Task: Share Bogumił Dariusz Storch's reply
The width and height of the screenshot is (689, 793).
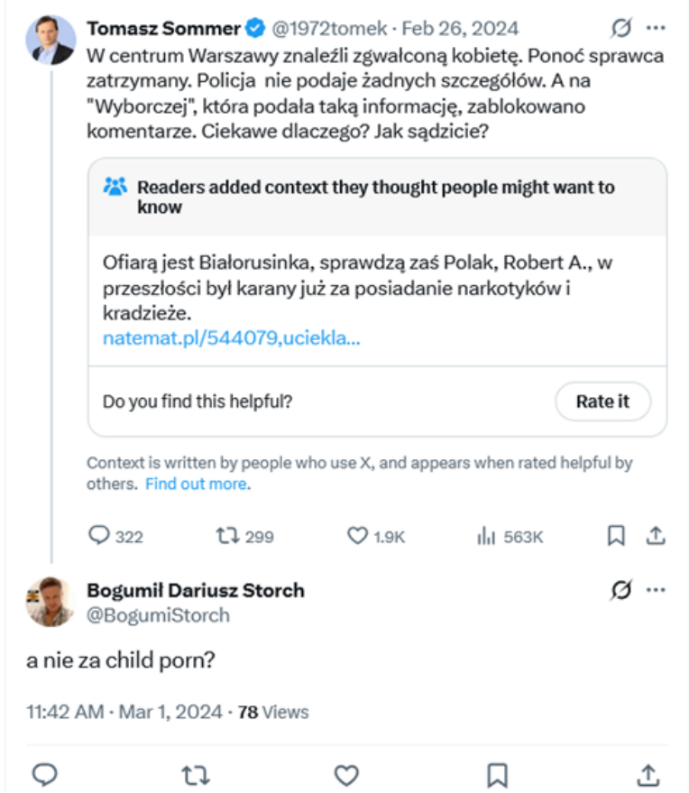Action: (648, 774)
